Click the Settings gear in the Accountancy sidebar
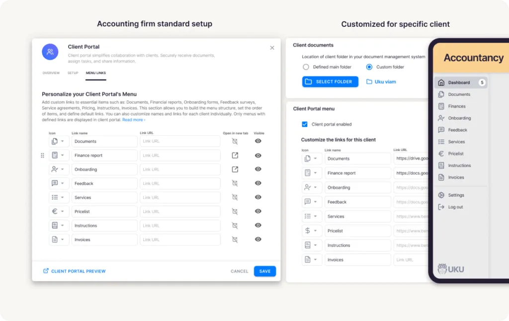Viewport: 509px width, 321px height. (x=441, y=195)
